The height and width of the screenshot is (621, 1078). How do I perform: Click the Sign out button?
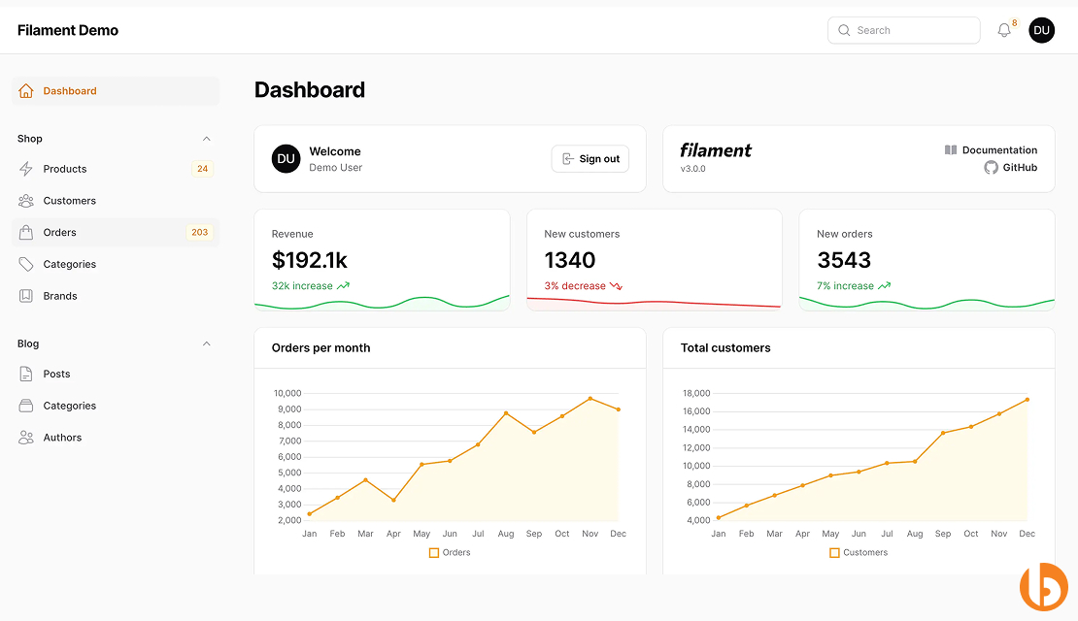click(x=590, y=159)
